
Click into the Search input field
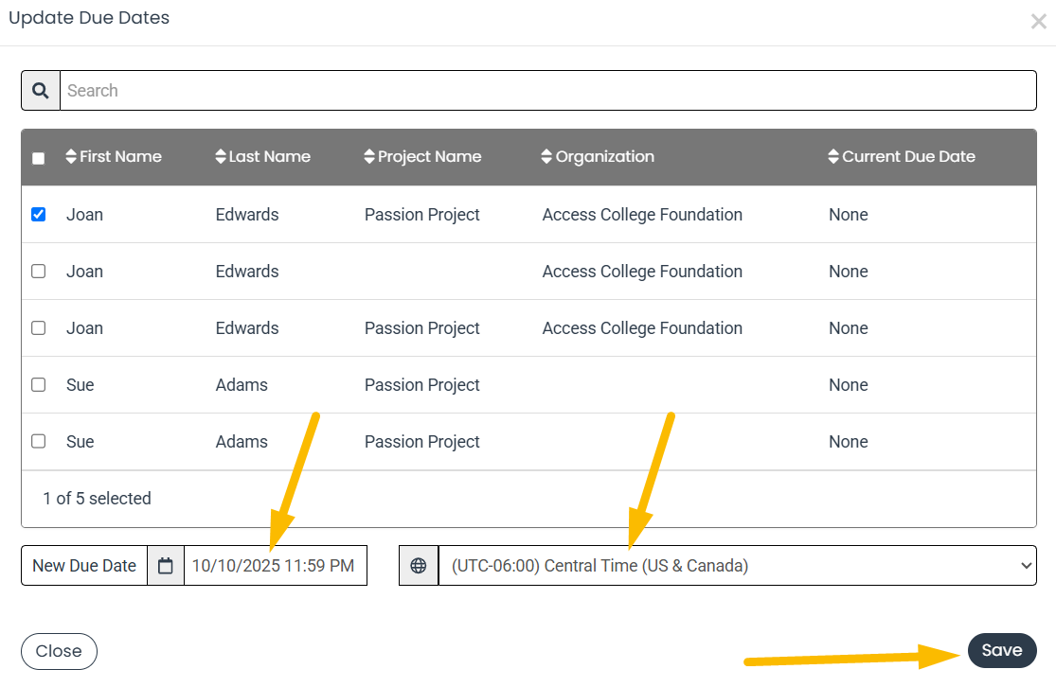[x=547, y=91]
